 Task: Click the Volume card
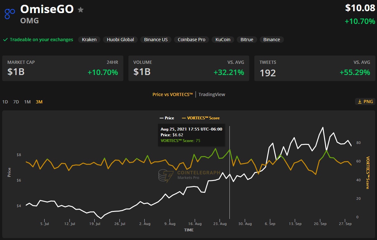189,68
